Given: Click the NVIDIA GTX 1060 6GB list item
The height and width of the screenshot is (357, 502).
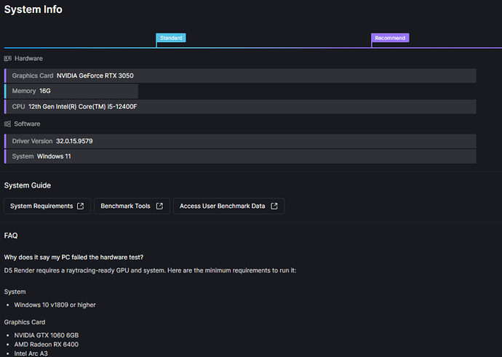Looking at the screenshot, I should [x=44, y=335].
